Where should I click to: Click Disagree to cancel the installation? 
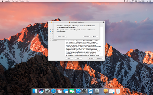pyautogui.click(x=87, y=37)
